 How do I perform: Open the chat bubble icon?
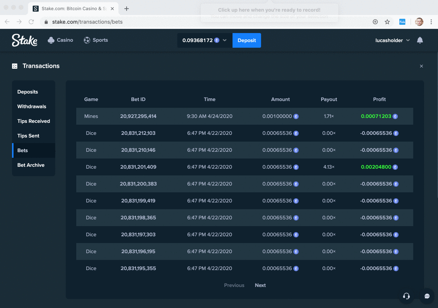(427, 296)
